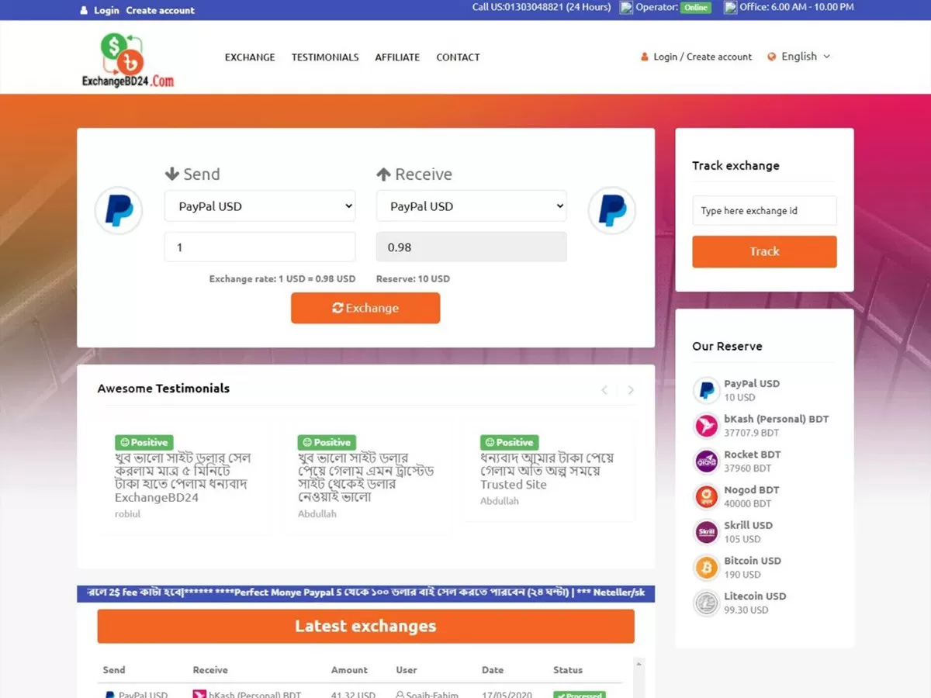The image size is (931, 698).
Task: Click the Office hours icon in top bar
Action: [x=730, y=7]
